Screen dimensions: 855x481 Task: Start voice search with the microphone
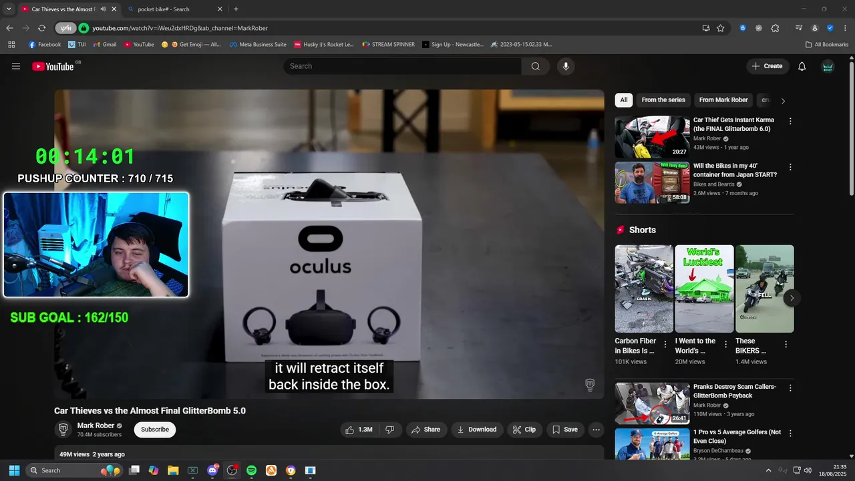(566, 66)
